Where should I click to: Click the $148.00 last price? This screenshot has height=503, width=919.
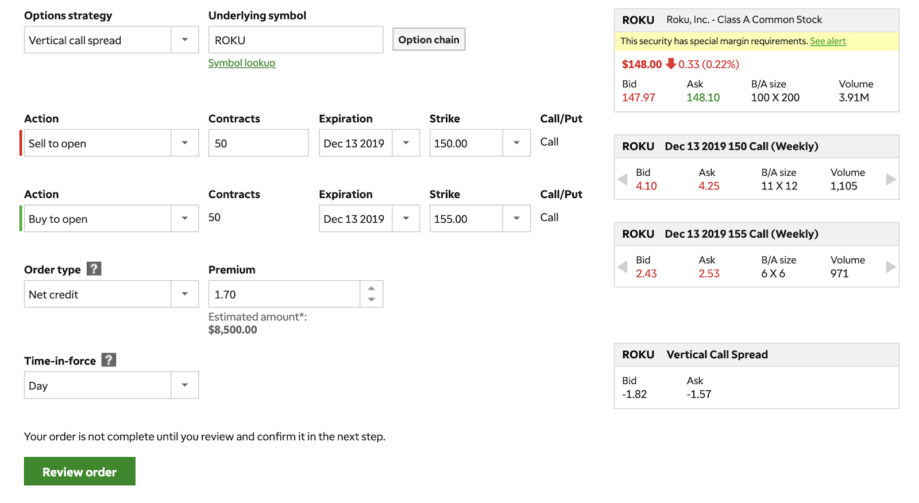pos(642,64)
